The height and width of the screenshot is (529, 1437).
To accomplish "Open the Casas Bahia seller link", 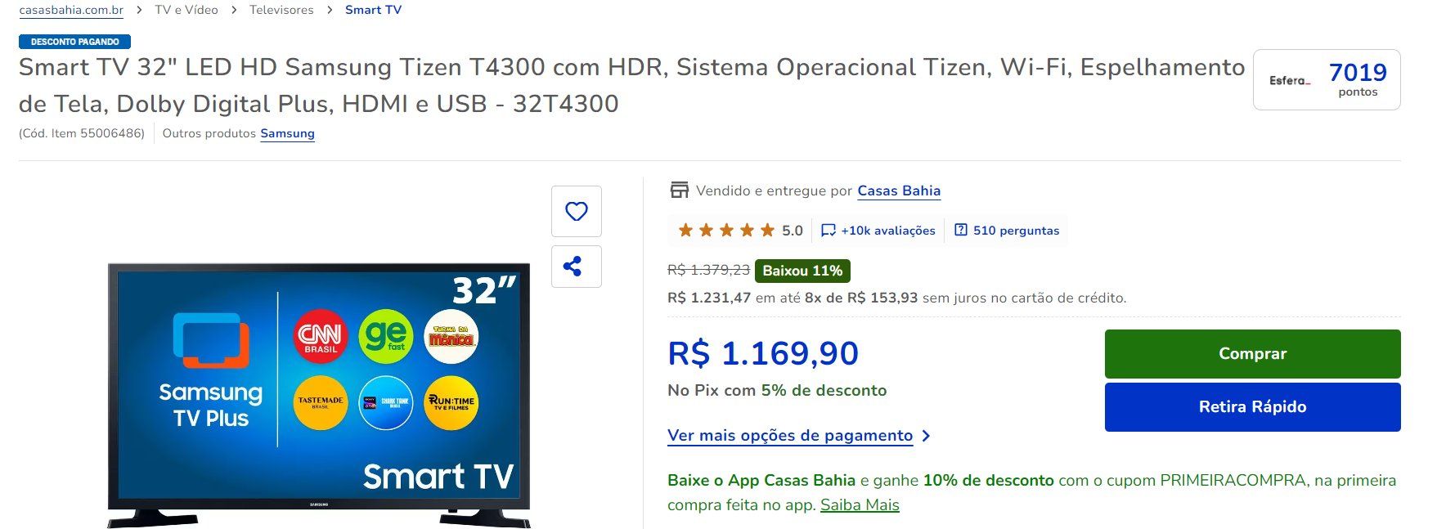I will click(899, 191).
